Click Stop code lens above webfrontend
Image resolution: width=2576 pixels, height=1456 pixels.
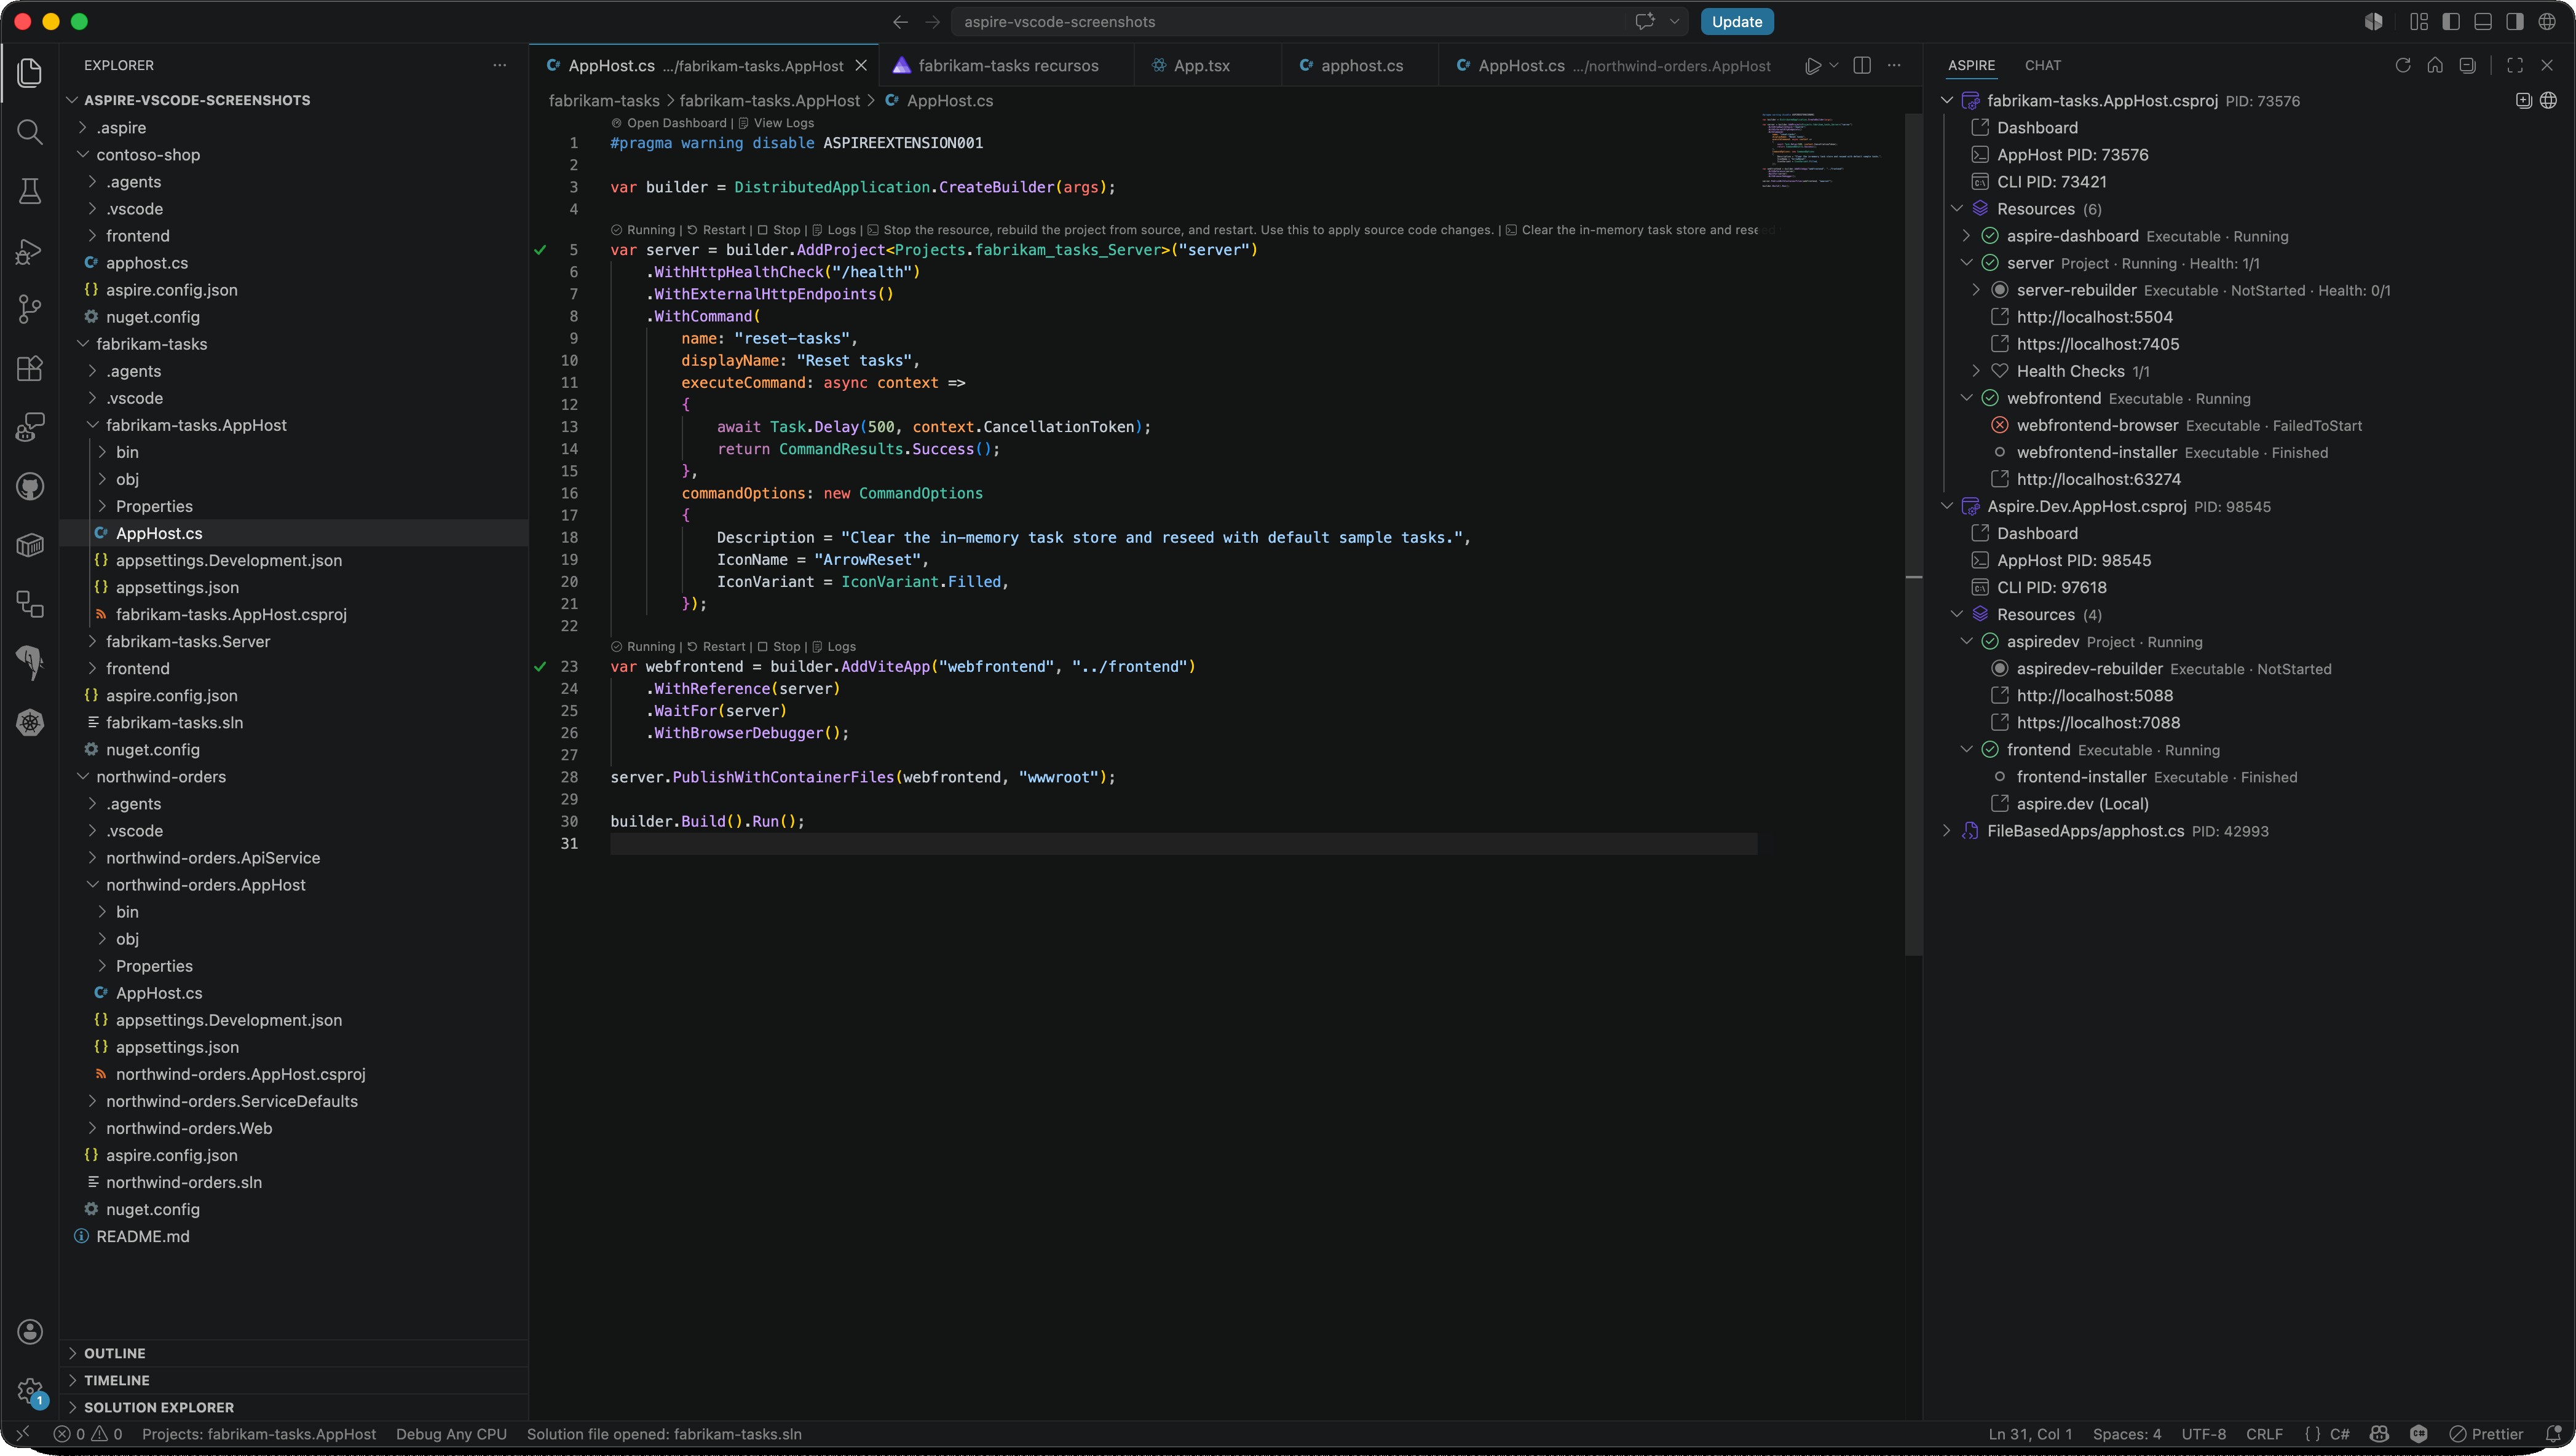pyautogui.click(x=786, y=647)
